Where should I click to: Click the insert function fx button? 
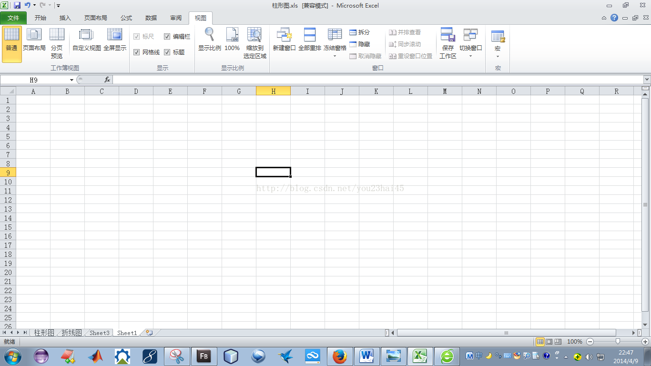(x=107, y=80)
